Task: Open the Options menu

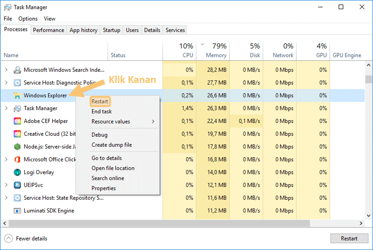Action: 28,19
